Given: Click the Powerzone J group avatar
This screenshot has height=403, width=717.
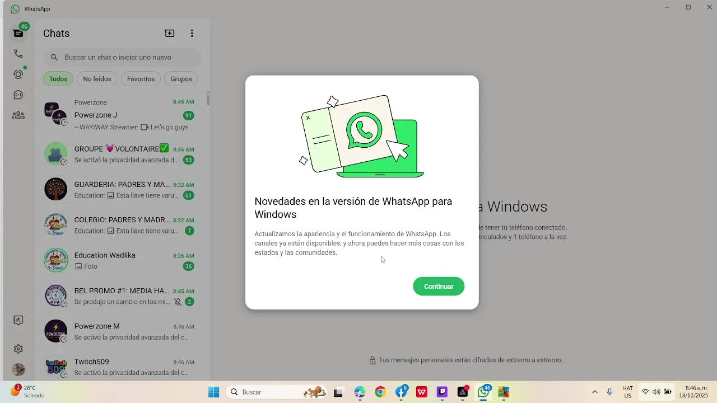Looking at the screenshot, I should click(x=56, y=114).
